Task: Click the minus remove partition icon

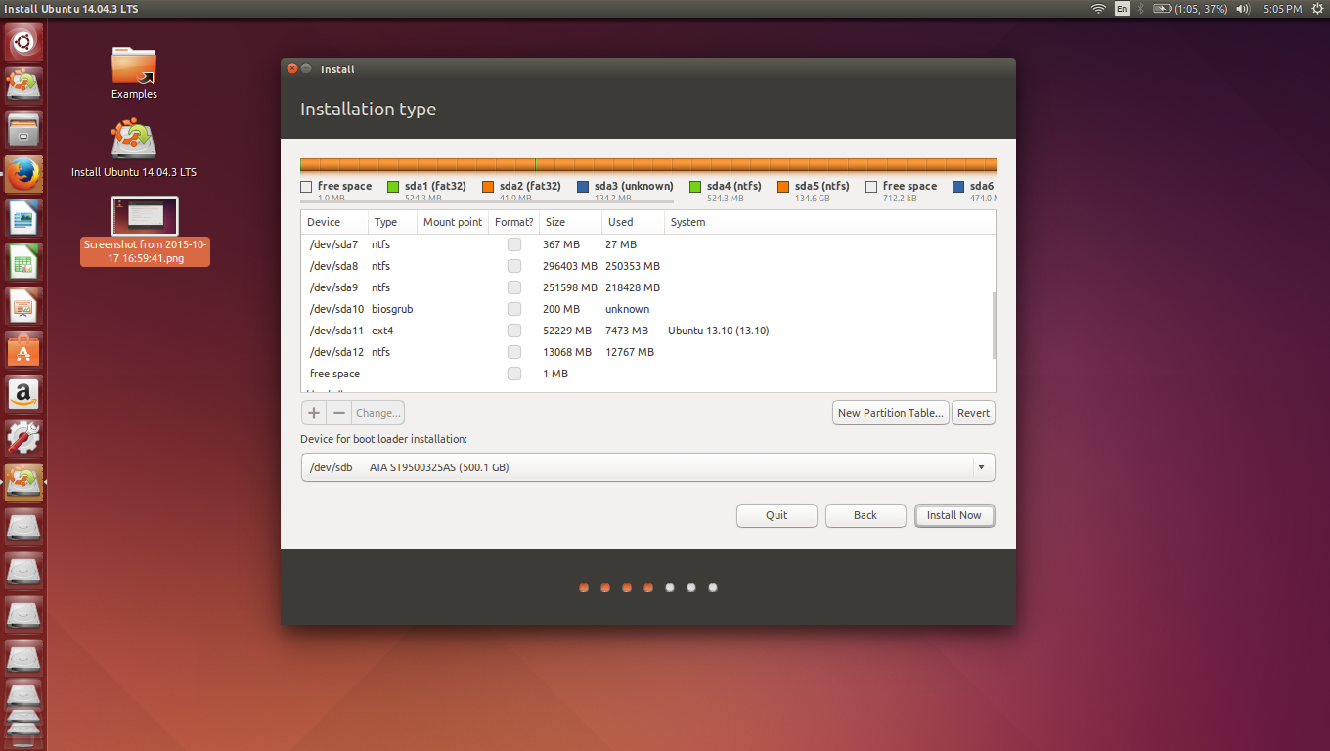Action: coord(339,413)
